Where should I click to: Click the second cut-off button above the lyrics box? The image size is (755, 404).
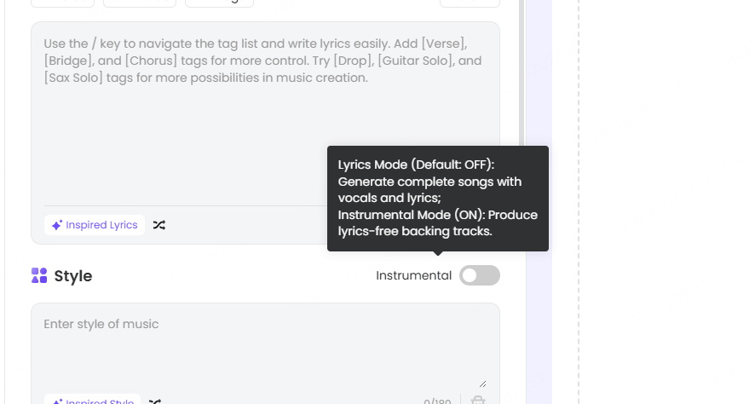[140, 3]
